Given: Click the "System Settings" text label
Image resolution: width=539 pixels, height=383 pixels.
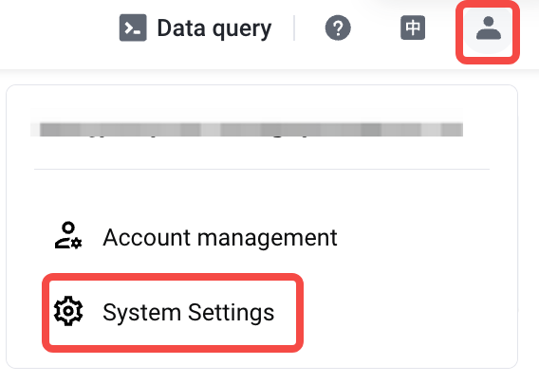Looking at the screenshot, I should coord(189,313).
